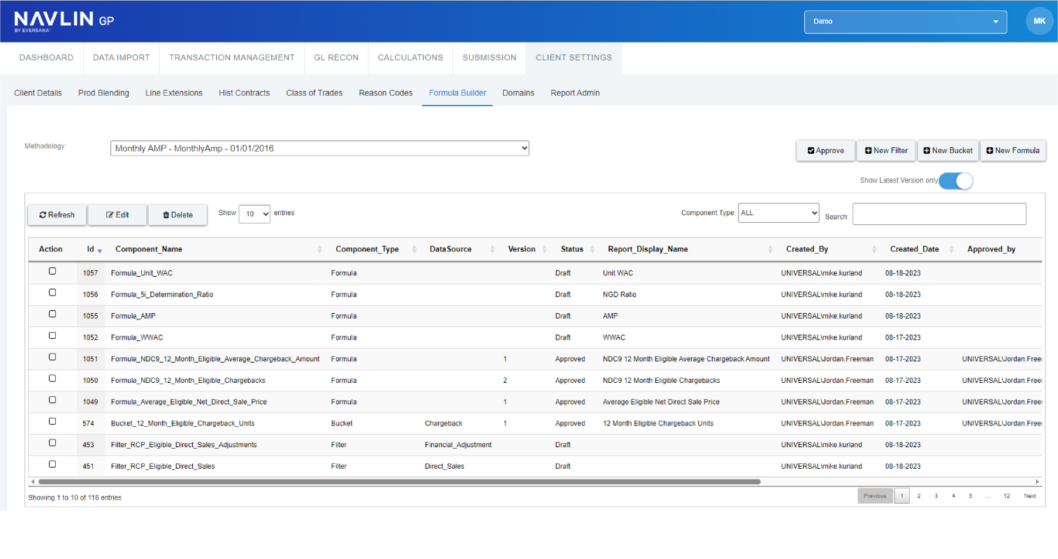Switch to the Calculations tab
1058x559 pixels.
[x=410, y=58]
